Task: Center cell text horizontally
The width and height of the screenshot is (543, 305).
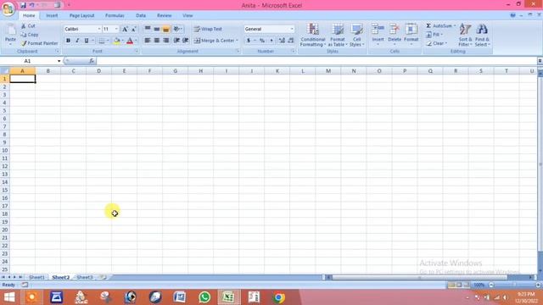Action: point(157,41)
